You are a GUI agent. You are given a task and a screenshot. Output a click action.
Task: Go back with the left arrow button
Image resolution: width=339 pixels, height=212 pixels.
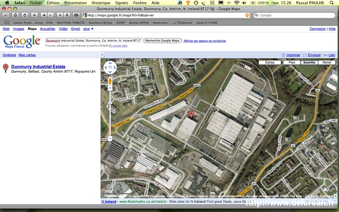[44, 15]
